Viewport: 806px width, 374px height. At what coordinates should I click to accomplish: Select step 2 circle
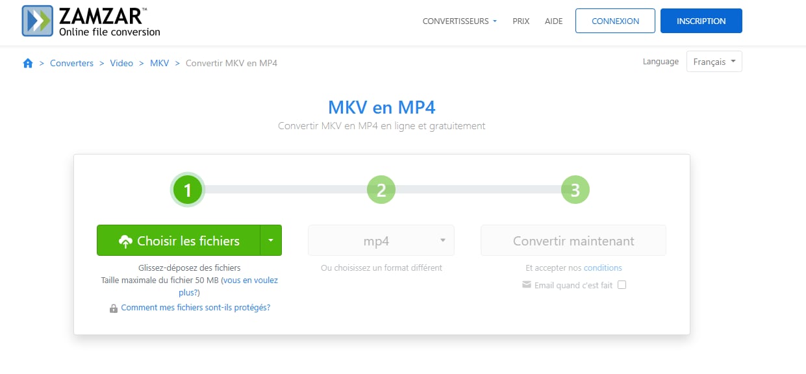click(381, 190)
